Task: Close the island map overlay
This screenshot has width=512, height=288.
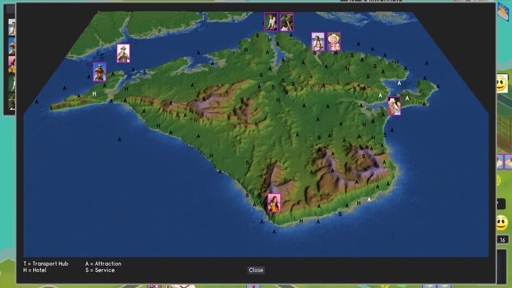Action: pos(255,270)
